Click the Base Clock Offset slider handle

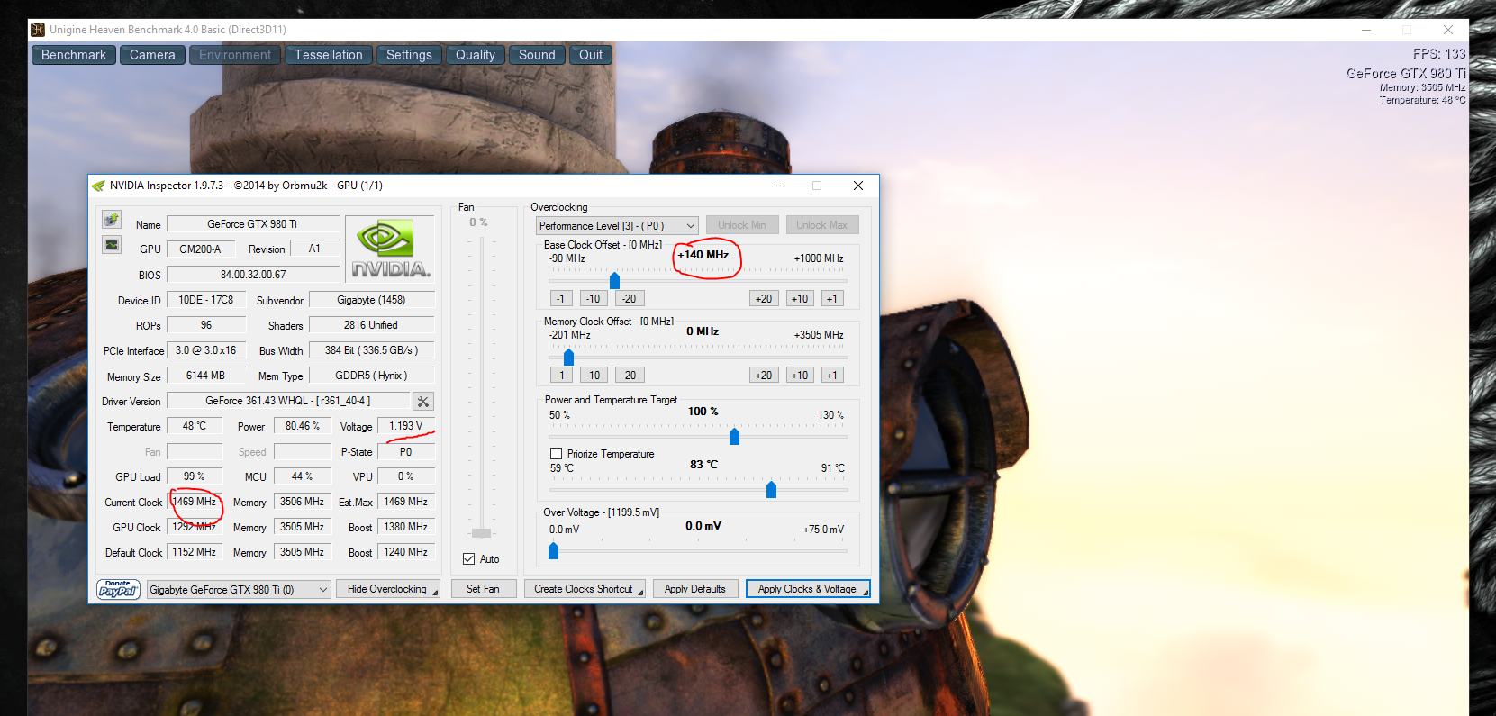click(614, 281)
